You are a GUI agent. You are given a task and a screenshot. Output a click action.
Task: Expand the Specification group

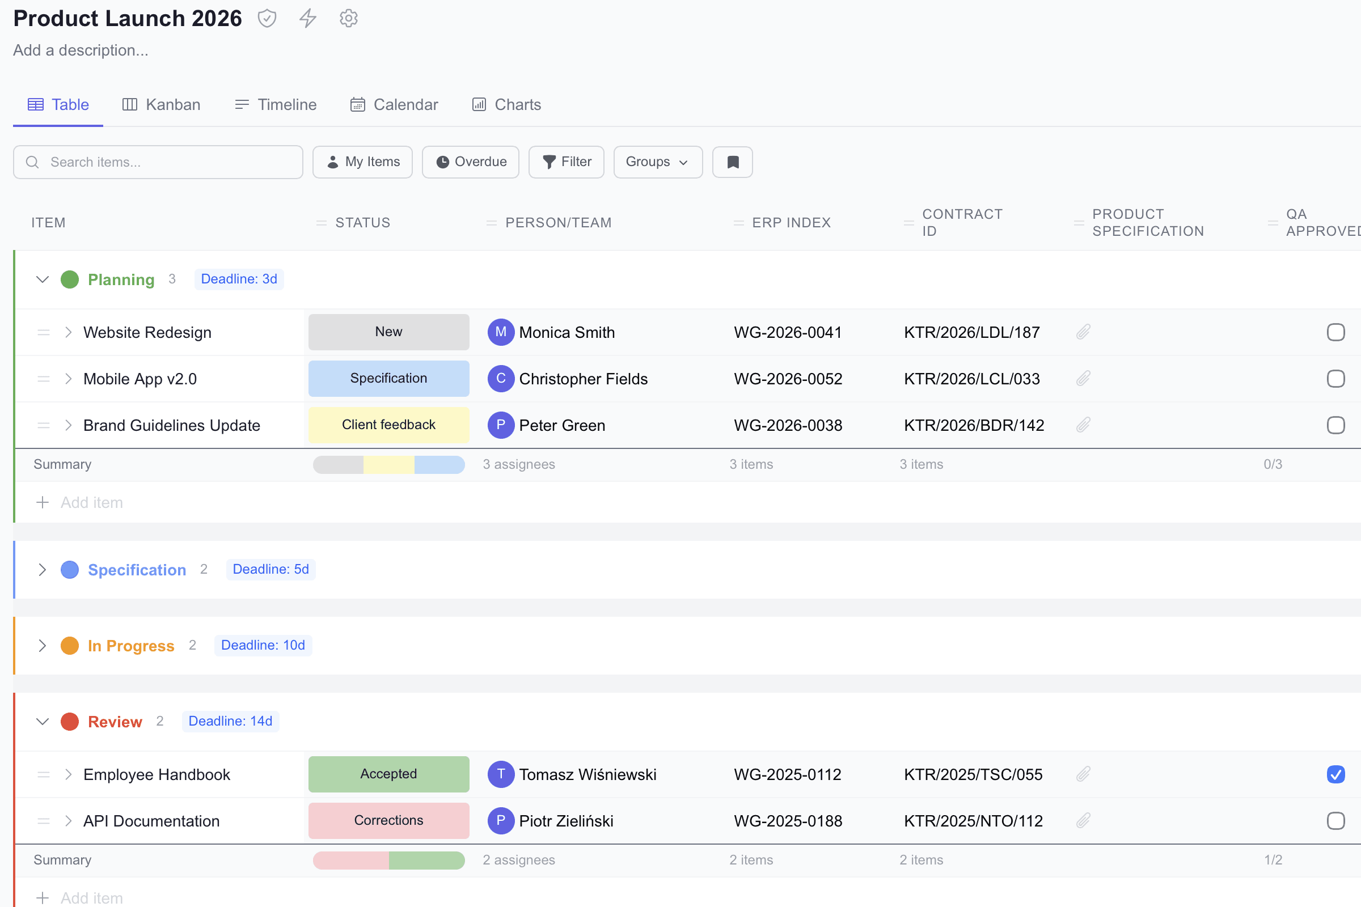(42, 570)
